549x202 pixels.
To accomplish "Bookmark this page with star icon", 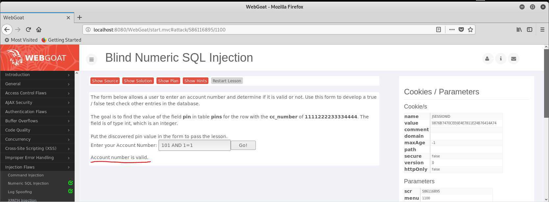I will [x=470, y=30].
